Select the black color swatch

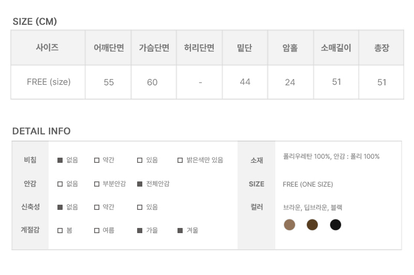(x=335, y=225)
